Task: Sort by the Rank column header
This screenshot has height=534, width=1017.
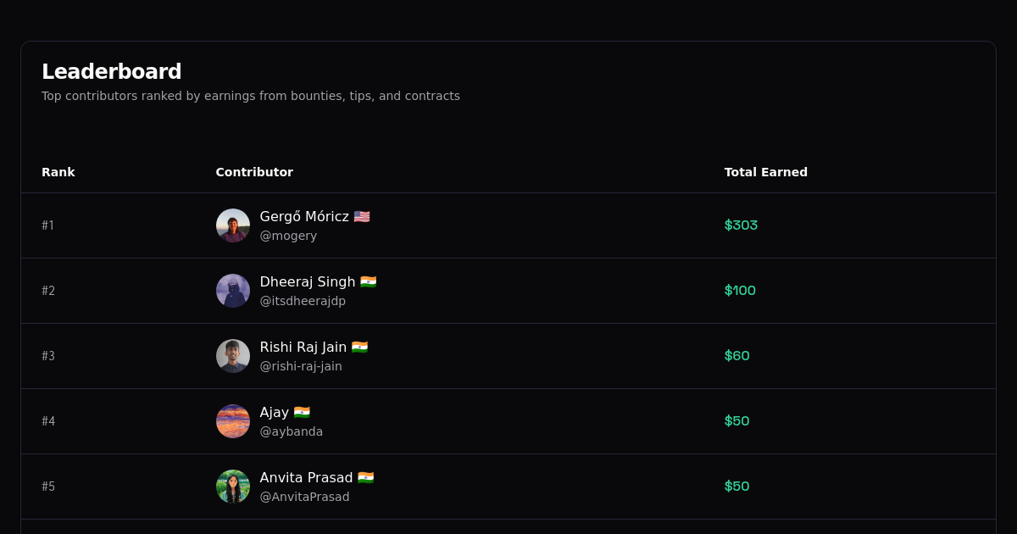Action: tap(58, 172)
